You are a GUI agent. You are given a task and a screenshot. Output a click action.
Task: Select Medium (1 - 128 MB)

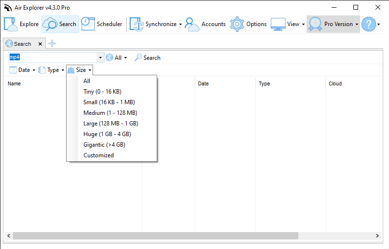[x=112, y=113]
